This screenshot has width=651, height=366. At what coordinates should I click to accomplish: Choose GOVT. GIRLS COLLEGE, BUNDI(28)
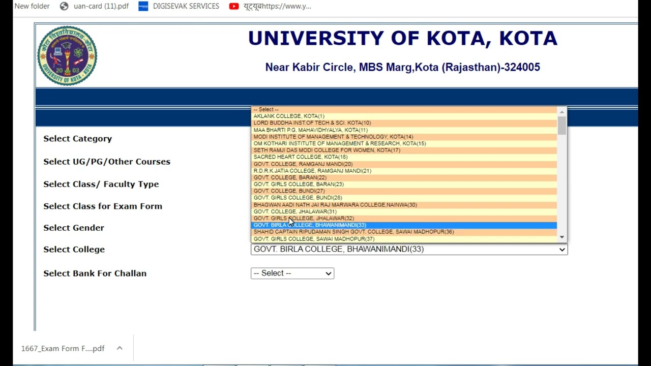click(x=404, y=198)
